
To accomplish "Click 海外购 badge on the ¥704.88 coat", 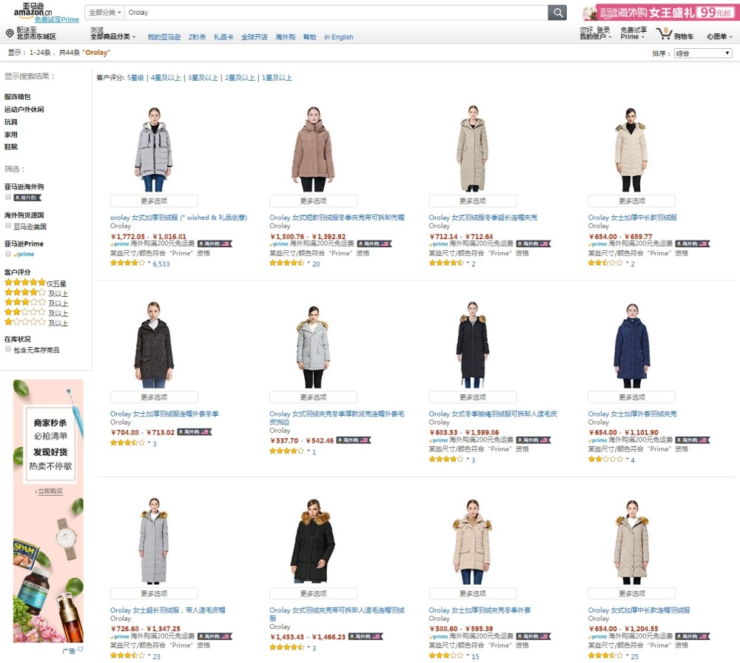I will [x=195, y=432].
